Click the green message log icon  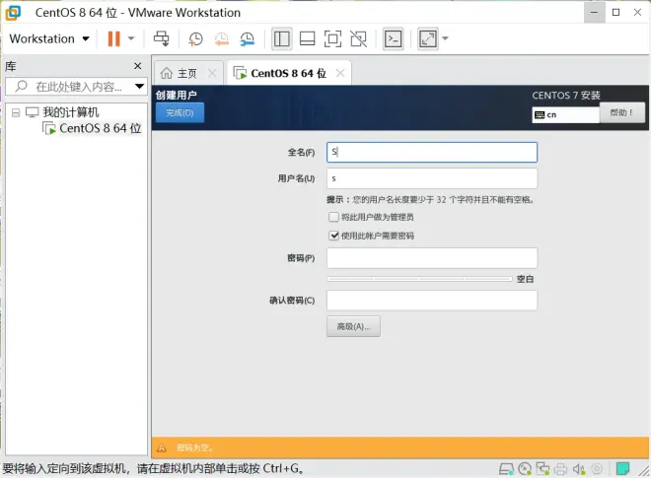click(622, 469)
